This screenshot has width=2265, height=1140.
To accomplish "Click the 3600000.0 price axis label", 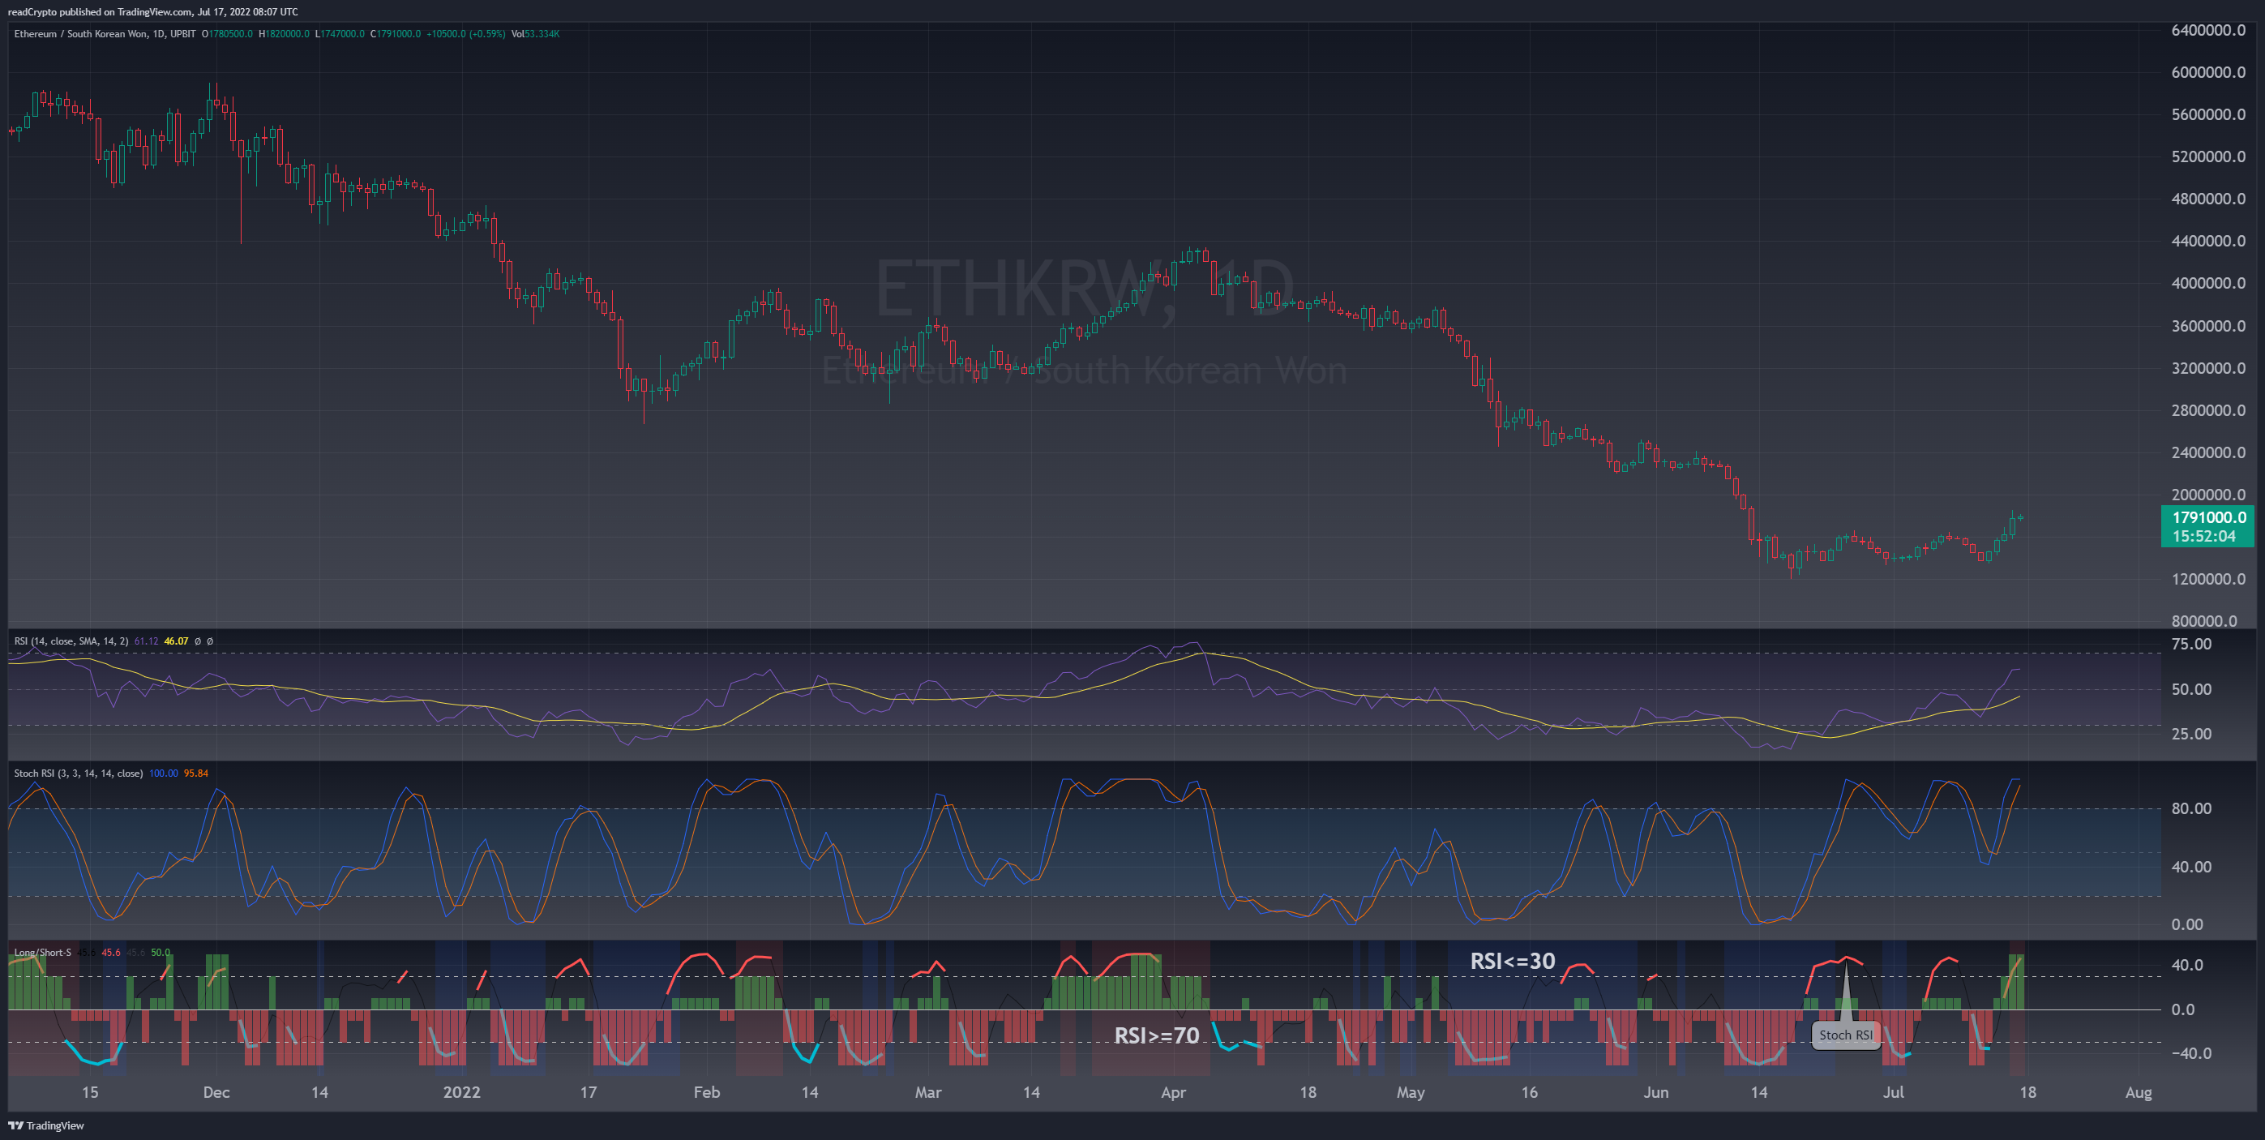I will pyautogui.click(x=2207, y=325).
